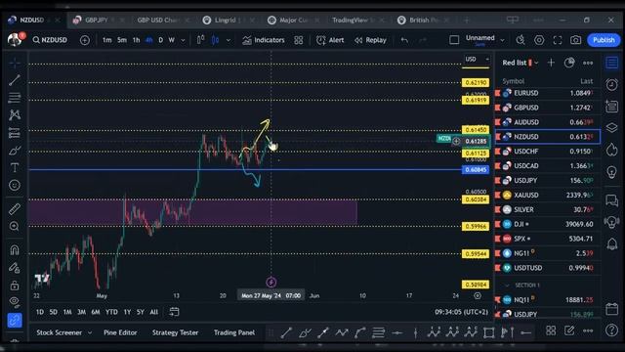Open watchlist advanced view icon
625x352 pixels.
[x=569, y=63]
